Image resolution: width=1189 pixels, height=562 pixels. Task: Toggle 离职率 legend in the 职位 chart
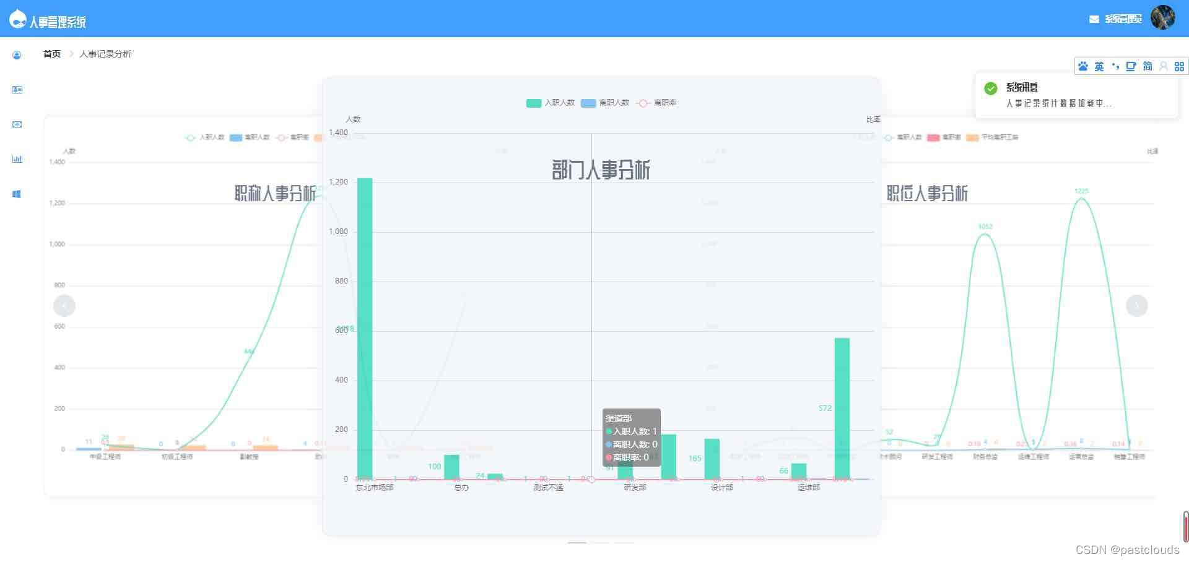(944, 137)
